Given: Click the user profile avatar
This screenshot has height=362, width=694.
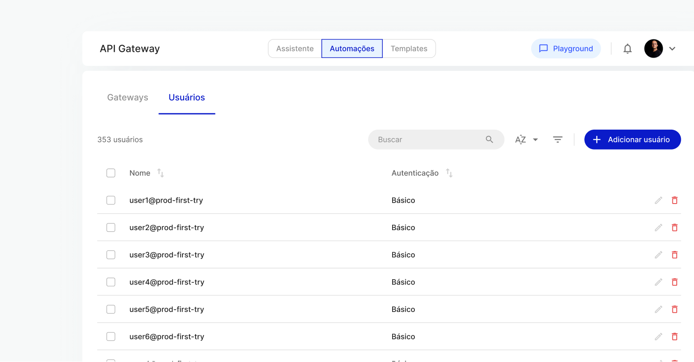Looking at the screenshot, I should point(653,49).
